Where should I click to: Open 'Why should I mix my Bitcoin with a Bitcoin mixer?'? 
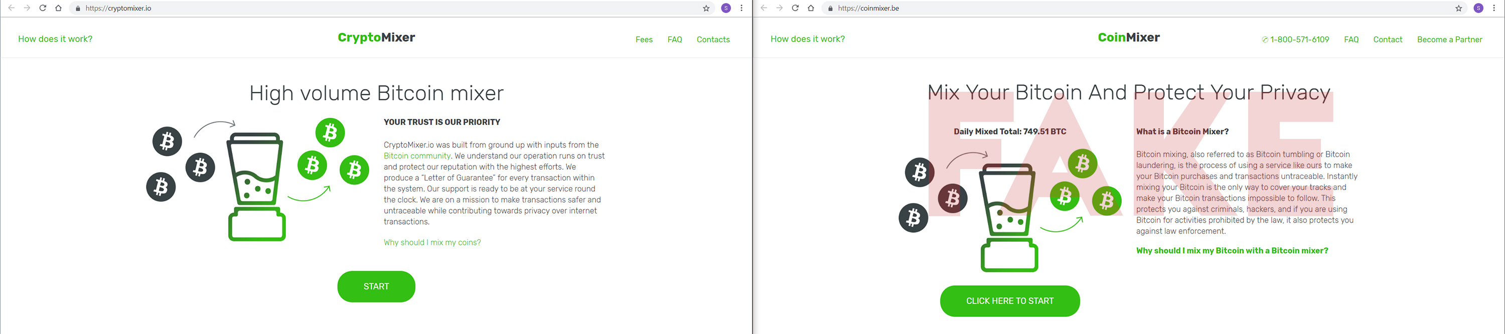pyautogui.click(x=1232, y=251)
